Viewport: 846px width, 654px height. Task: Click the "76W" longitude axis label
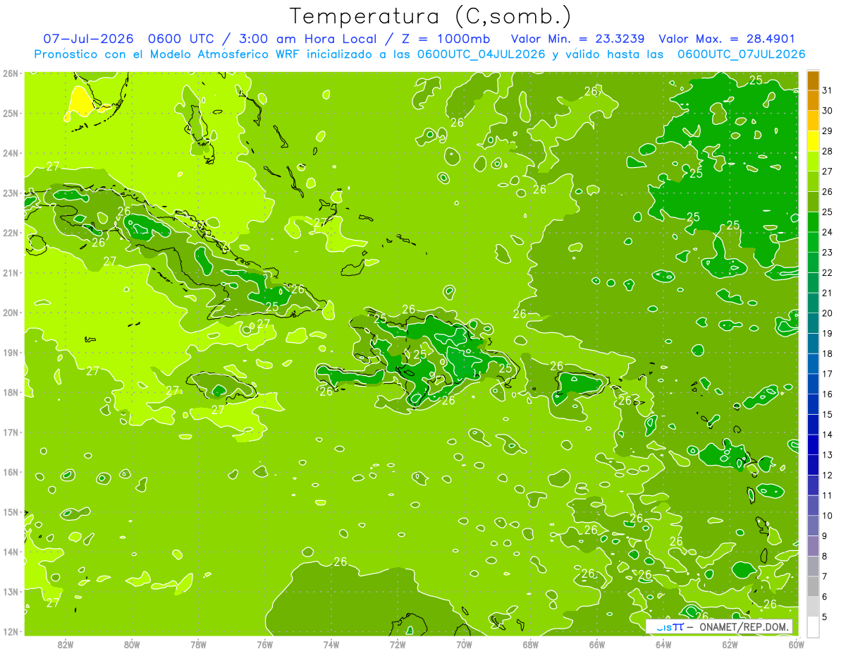point(264,644)
